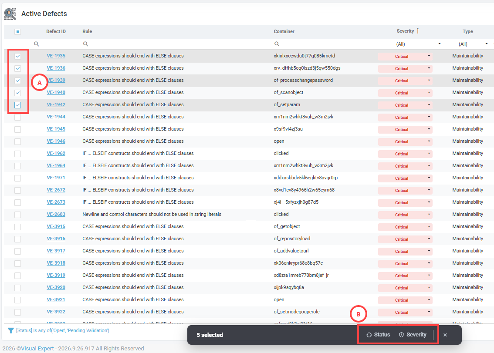Open defect VE-1936 link

56,68
